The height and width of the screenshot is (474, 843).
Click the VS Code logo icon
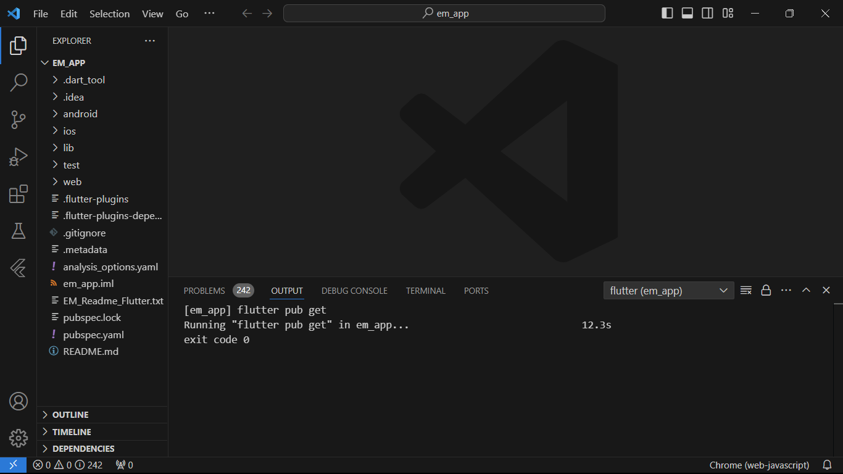(14, 13)
